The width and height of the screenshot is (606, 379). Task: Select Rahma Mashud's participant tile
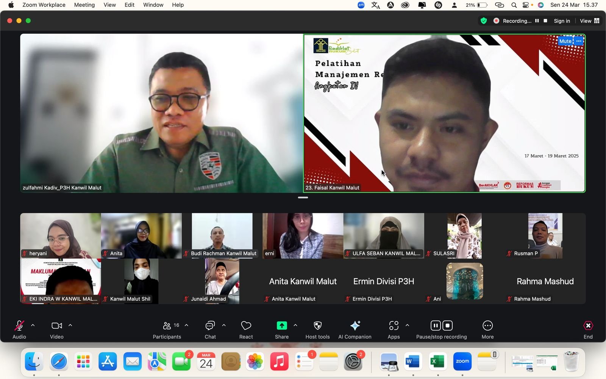pos(545,281)
